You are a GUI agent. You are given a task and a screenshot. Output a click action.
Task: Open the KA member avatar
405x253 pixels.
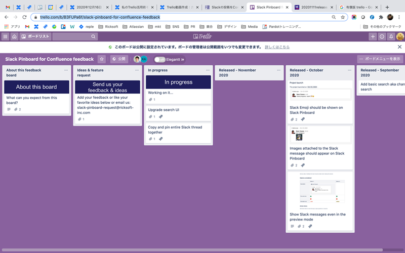[144, 59]
